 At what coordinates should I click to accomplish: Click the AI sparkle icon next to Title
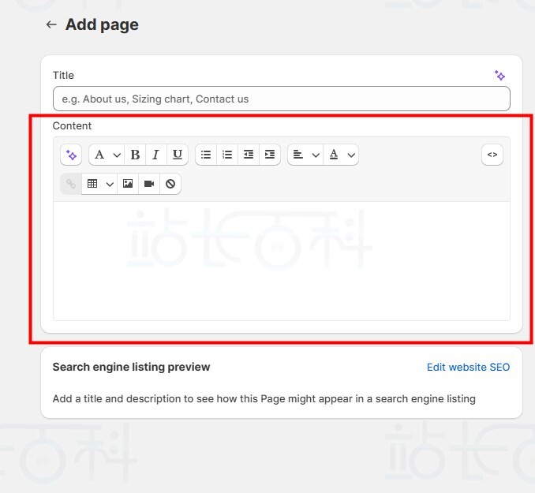[x=499, y=75]
